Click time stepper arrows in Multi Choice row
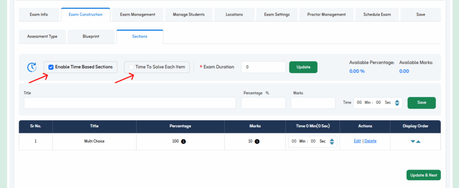The width and height of the screenshot is (459, 188). pyautogui.click(x=332, y=141)
